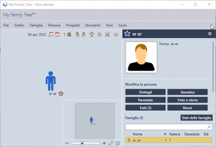The height and width of the screenshot is (147, 216).
Task: Click the person portrait photo thumbnail
Action: 141,57
